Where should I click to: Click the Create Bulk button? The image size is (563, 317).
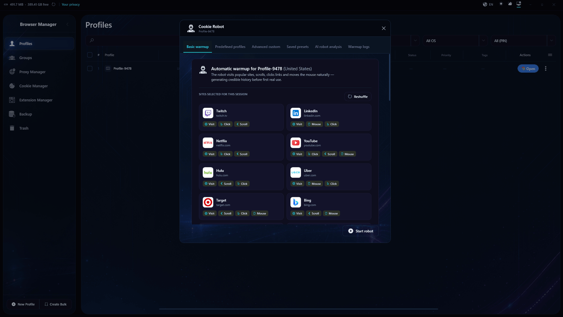click(x=56, y=304)
